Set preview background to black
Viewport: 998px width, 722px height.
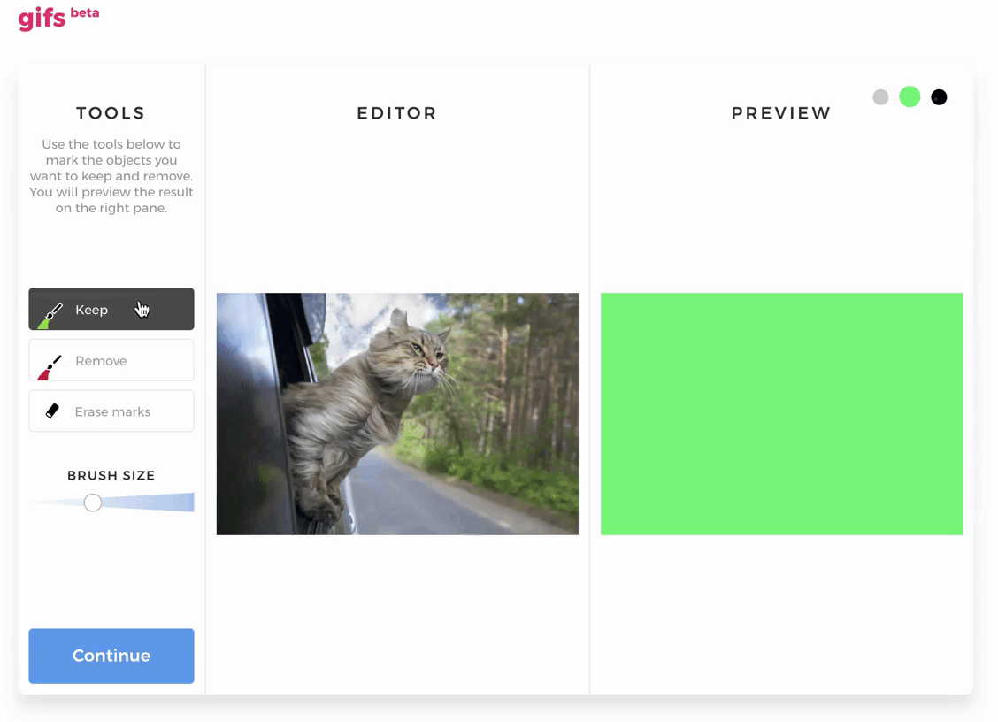tap(939, 96)
